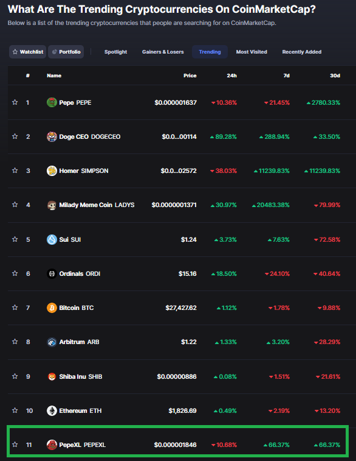Screen dimensions: 356x461
Task: Click Ordinals price $15.16
Action: coord(187,273)
